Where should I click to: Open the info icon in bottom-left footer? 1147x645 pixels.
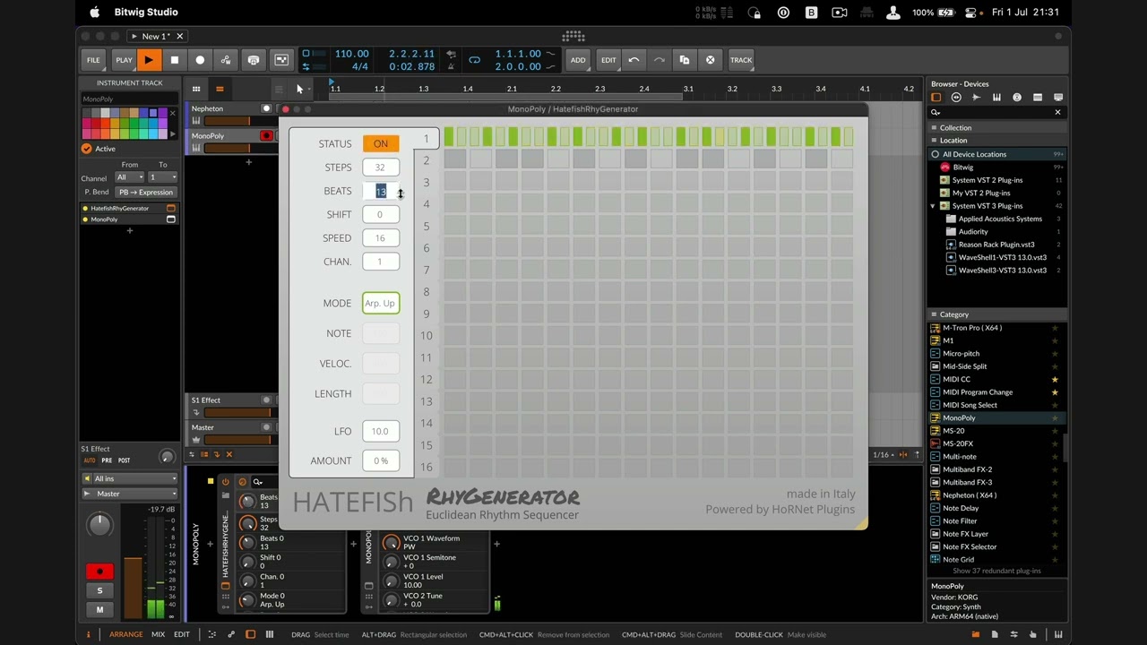pos(88,634)
